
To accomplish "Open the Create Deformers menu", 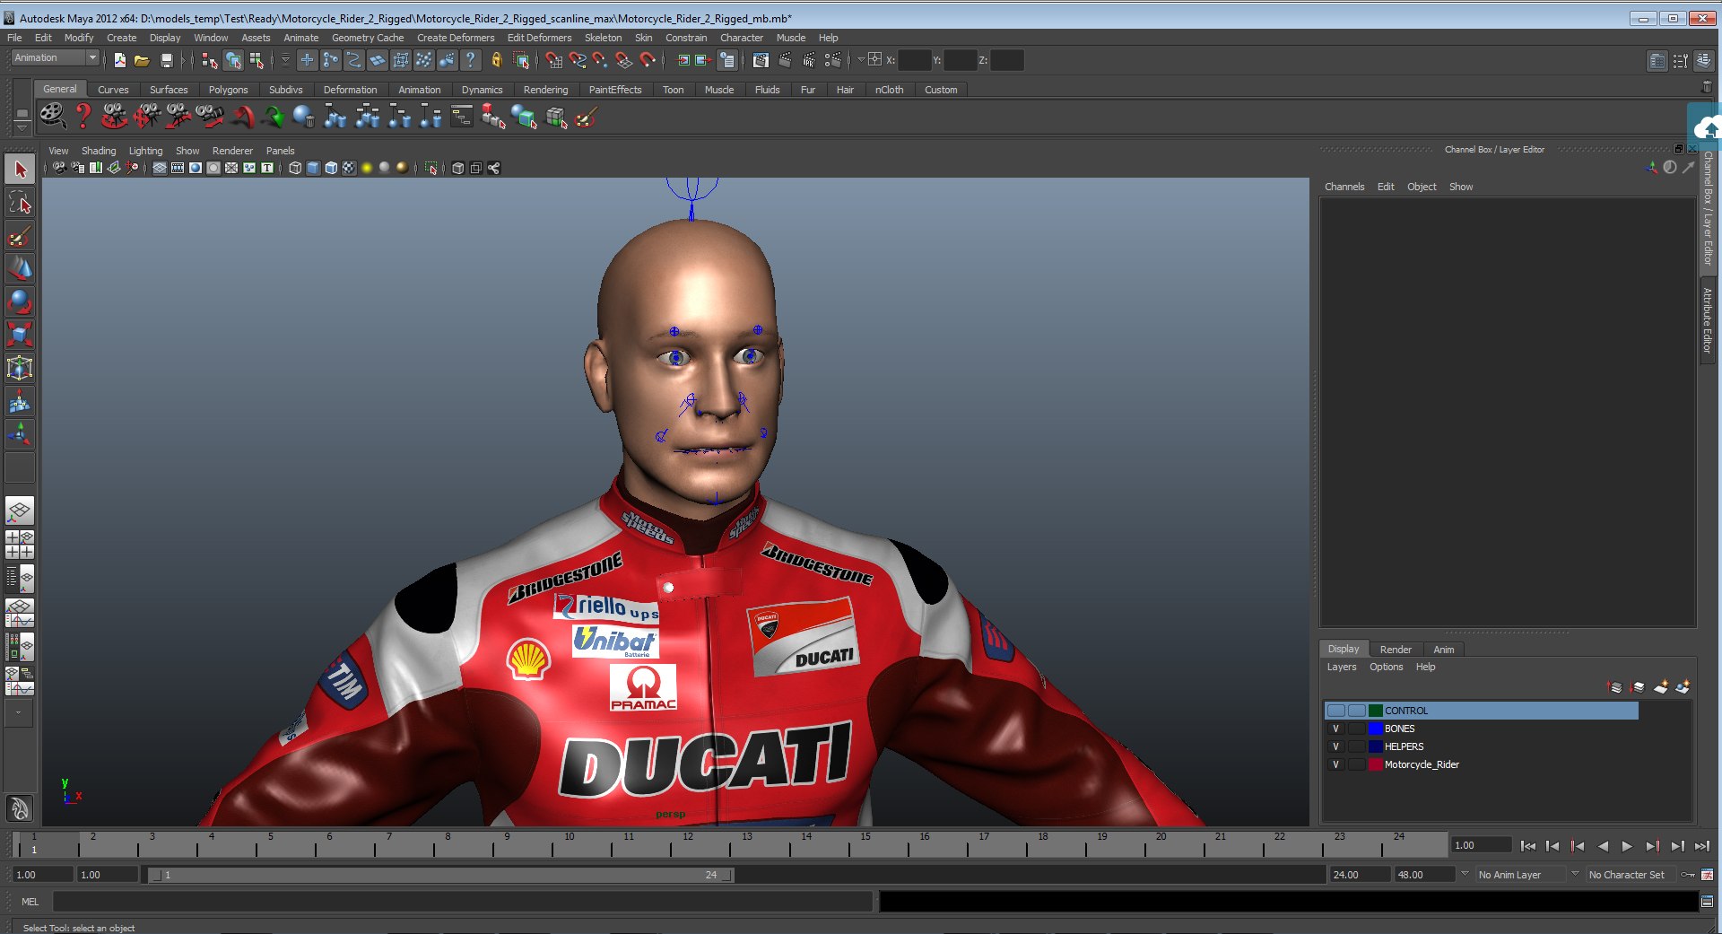I will coord(456,38).
